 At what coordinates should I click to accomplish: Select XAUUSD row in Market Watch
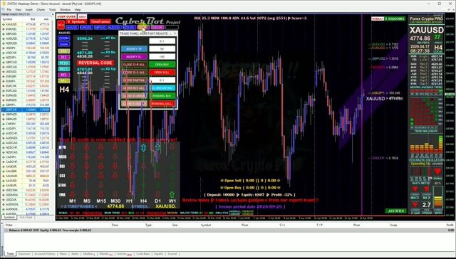click(26, 24)
